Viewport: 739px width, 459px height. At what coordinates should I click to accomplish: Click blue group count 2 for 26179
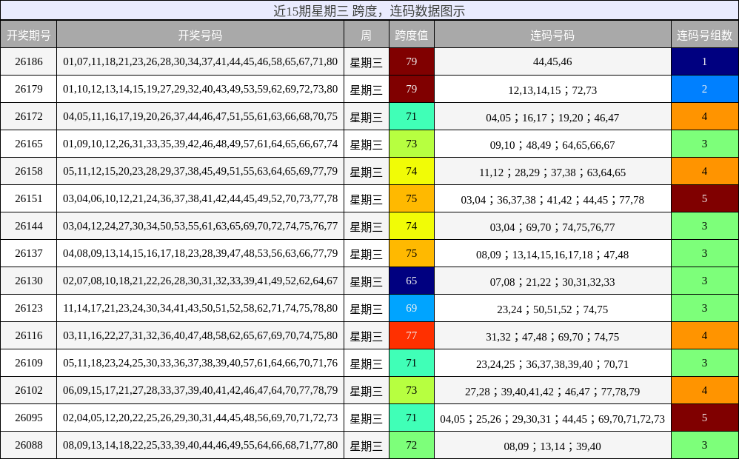[x=705, y=89]
